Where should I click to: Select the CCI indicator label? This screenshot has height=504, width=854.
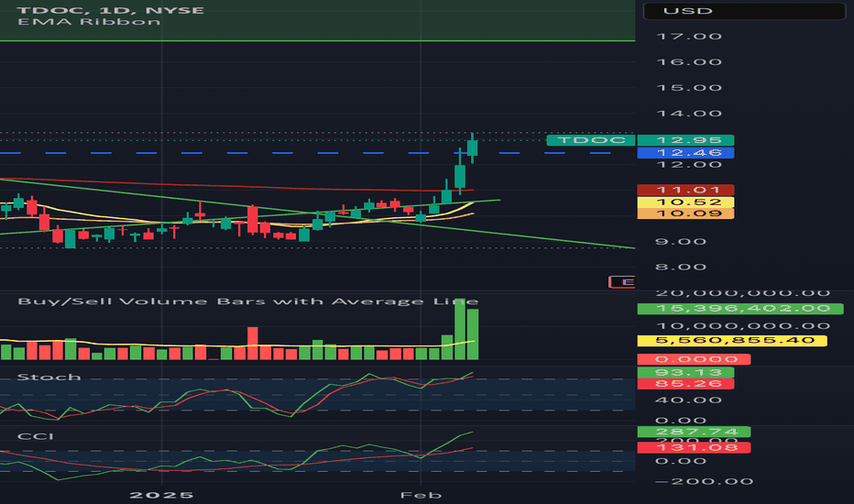[36, 436]
